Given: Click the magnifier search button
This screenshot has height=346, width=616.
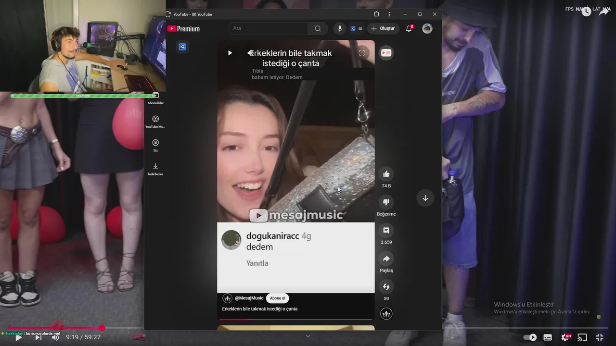Looking at the screenshot, I should coord(318,28).
